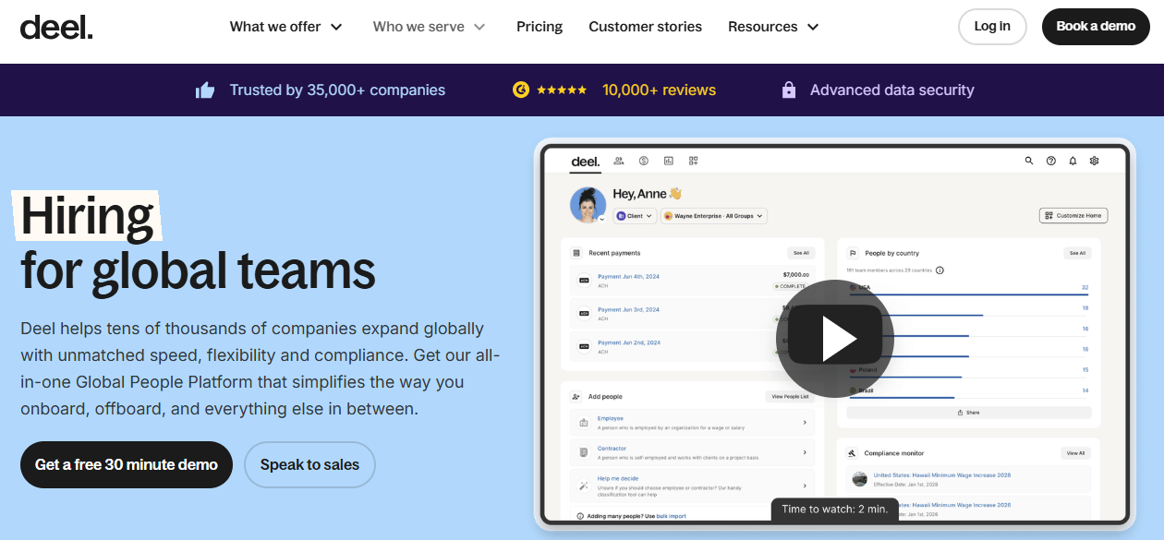Image resolution: width=1164 pixels, height=540 pixels.
Task: Click the Speak to sales button
Action: point(309,464)
